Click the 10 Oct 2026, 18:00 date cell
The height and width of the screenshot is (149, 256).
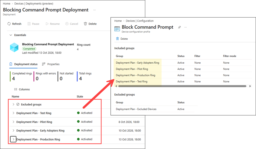point(130,131)
